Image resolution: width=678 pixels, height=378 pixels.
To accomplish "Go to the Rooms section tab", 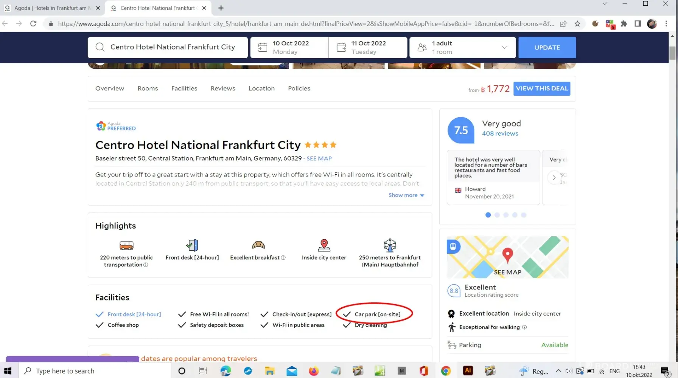I will point(148,88).
